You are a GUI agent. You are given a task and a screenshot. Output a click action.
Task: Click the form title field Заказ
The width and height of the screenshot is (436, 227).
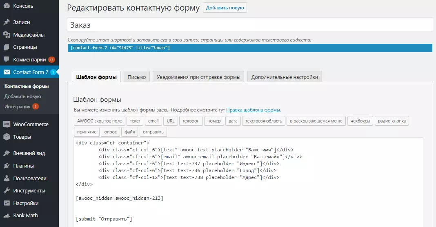coord(250,25)
